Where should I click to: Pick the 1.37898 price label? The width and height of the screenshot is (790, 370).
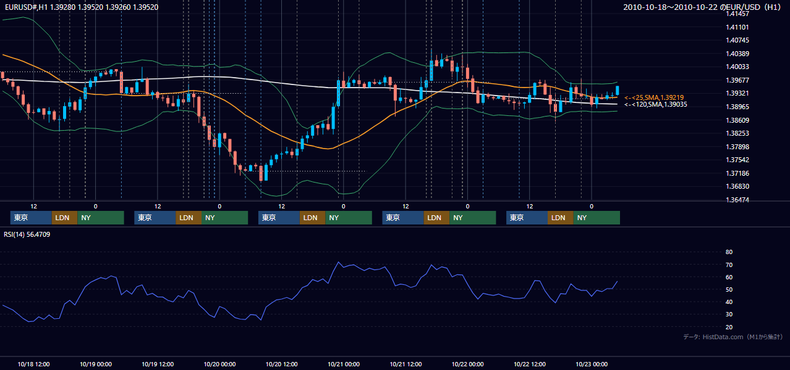[737, 147]
